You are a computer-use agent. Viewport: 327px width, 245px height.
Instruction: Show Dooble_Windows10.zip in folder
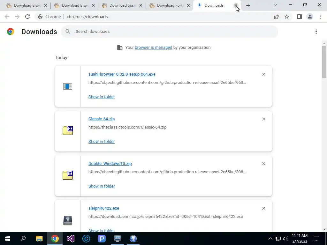pos(102,186)
